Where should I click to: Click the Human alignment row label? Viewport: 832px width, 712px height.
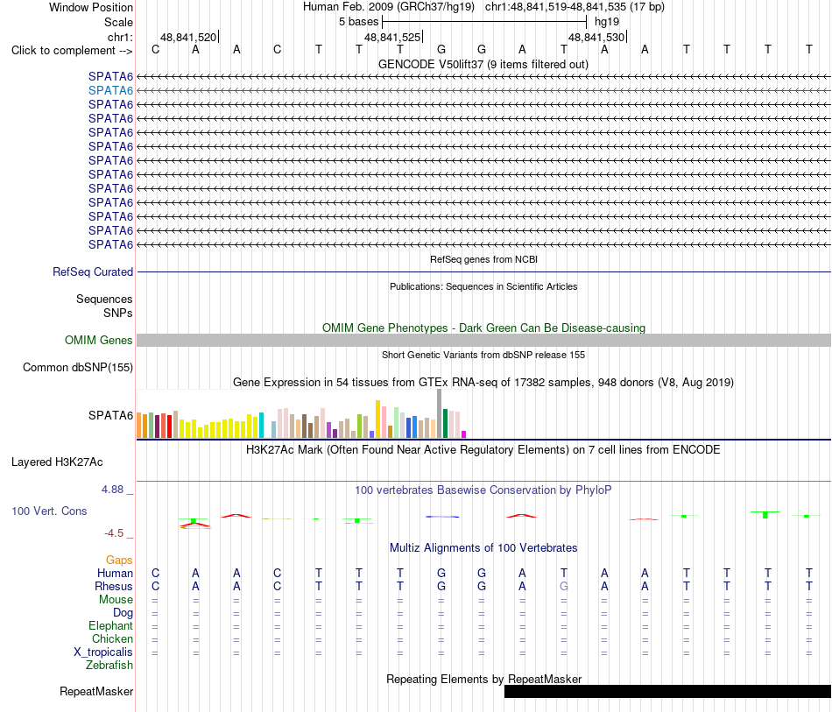point(115,573)
